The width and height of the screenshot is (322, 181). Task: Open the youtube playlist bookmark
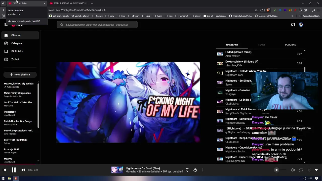80,16
